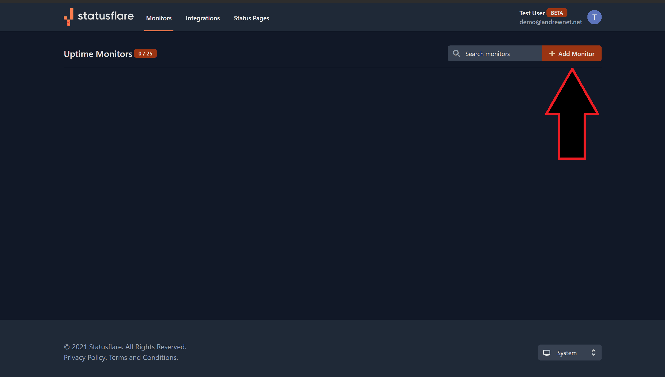This screenshot has width=665, height=377.
Task: Click the magnifying glass search icon
Action: click(456, 53)
